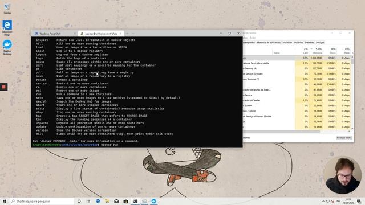365x205 pixels.
Task: Click the taskbar search box
Action: coord(42,201)
